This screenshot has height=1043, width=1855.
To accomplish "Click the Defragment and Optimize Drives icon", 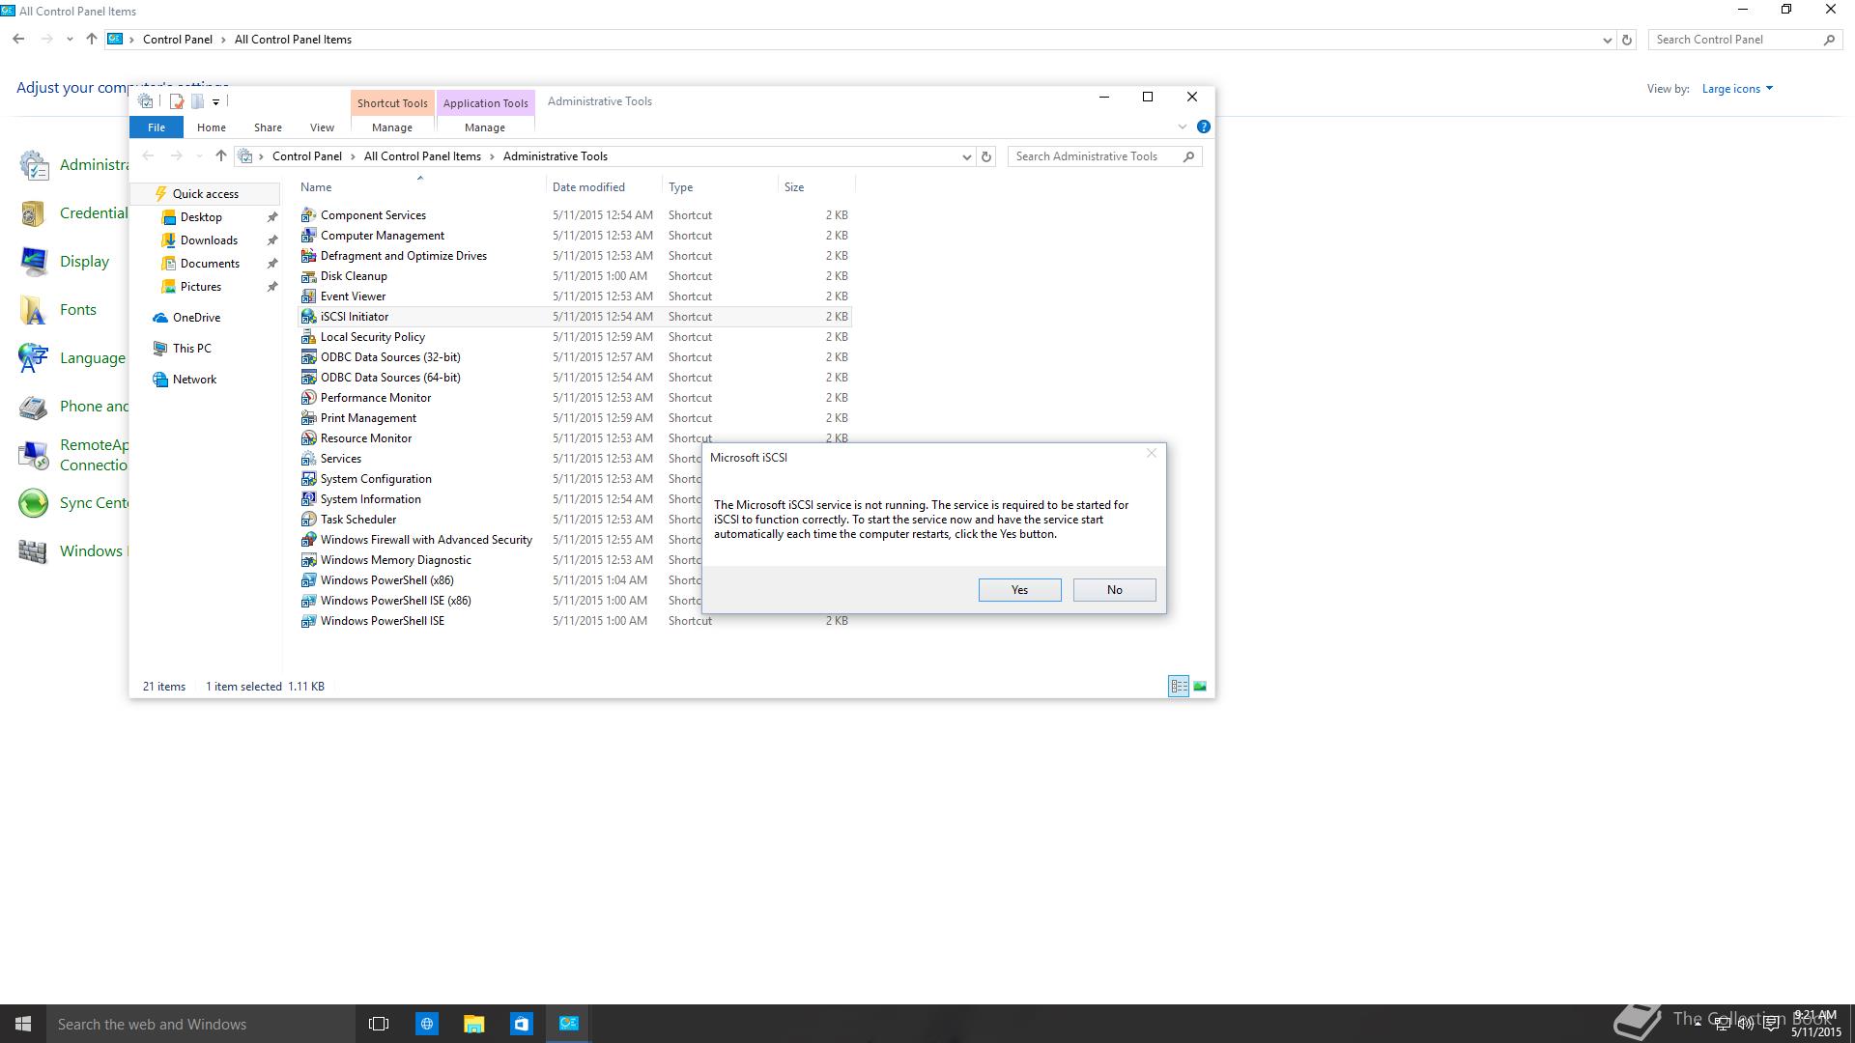I will 308,256.
